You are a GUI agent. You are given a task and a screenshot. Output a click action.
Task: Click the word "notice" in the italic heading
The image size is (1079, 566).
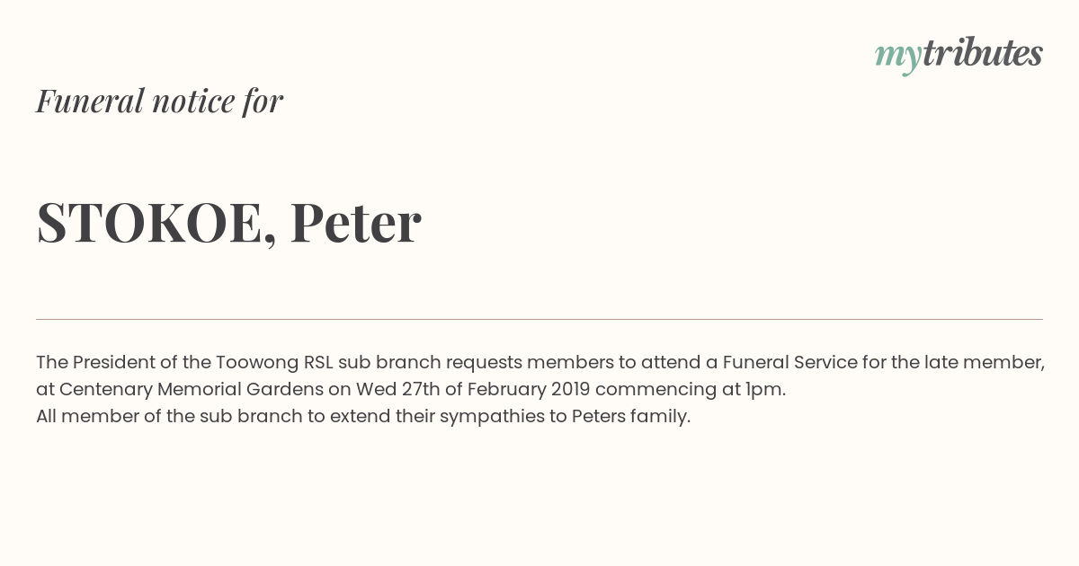[193, 102]
